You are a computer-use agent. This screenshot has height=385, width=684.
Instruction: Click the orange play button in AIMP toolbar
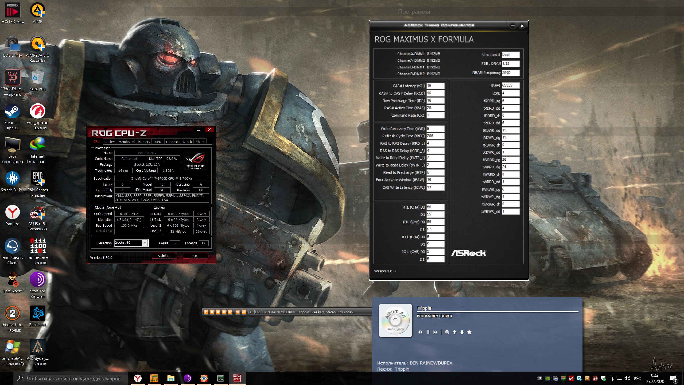(206, 312)
